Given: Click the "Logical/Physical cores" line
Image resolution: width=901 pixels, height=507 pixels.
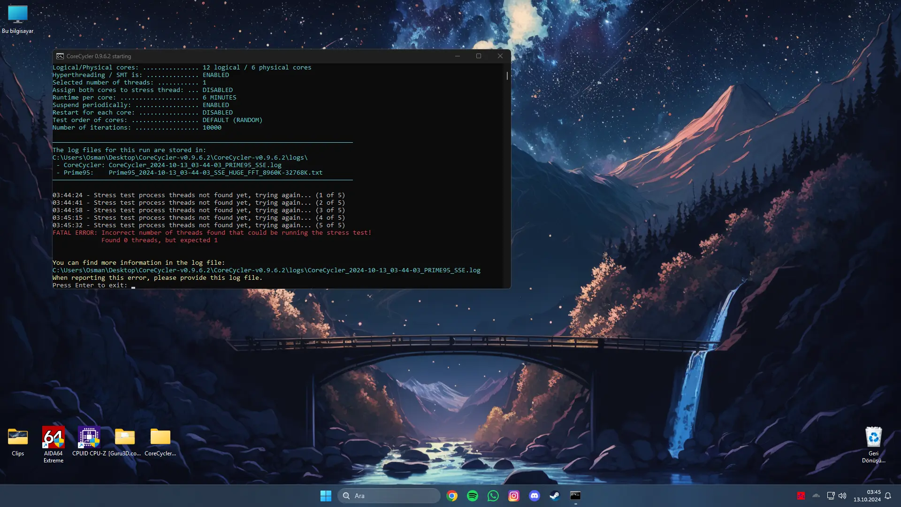Looking at the screenshot, I should coord(182,68).
